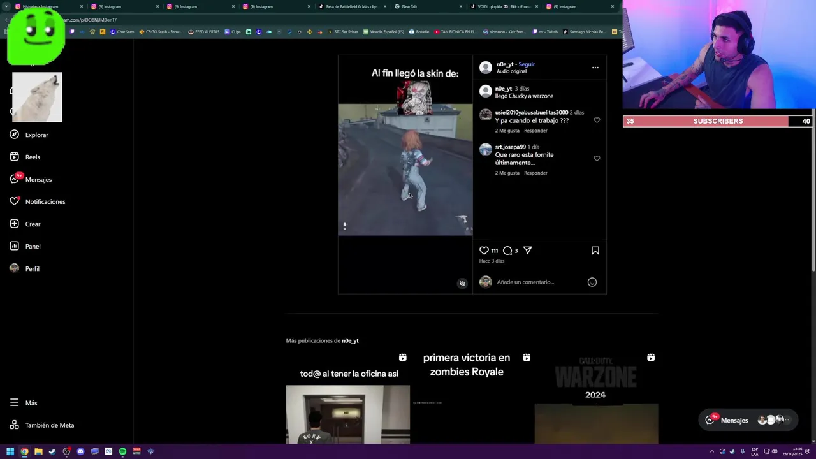Open the CS:GO Stash bookmark
The image size is (816, 459).
(x=161, y=32)
